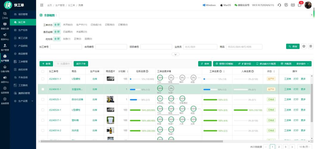Check the row JG240517-1 checkbox

pos(43,120)
